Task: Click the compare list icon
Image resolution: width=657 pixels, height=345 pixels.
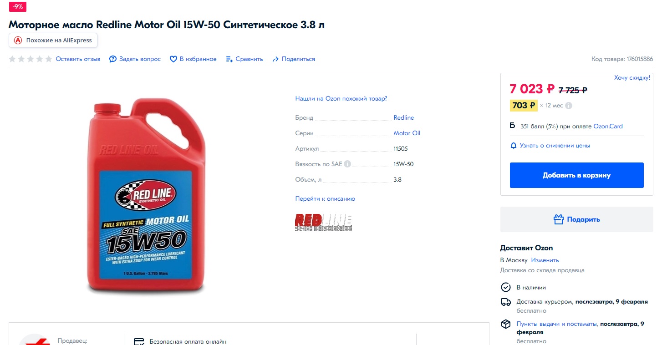Action: 229,59
